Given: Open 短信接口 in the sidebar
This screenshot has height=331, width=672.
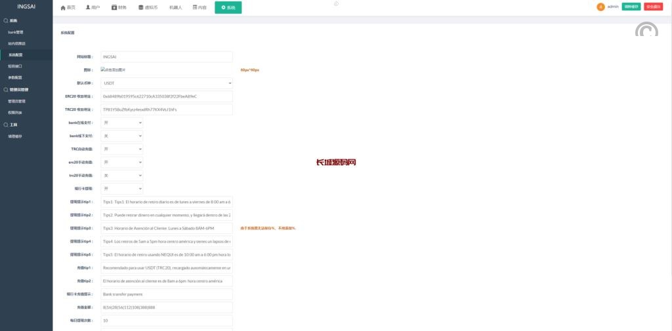Looking at the screenshot, I should pos(15,66).
